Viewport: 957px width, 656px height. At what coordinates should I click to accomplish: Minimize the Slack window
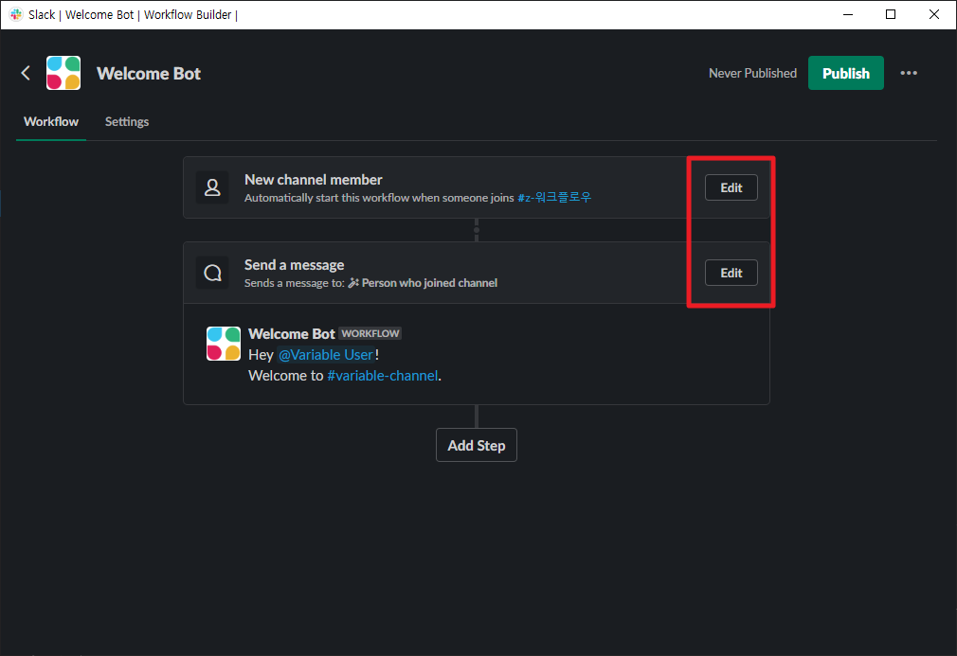848,14
